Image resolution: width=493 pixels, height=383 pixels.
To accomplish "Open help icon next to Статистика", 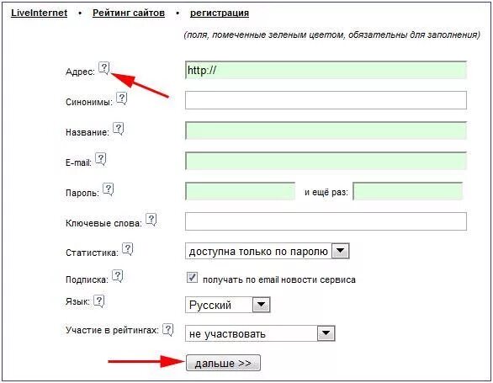I will 127,249.
